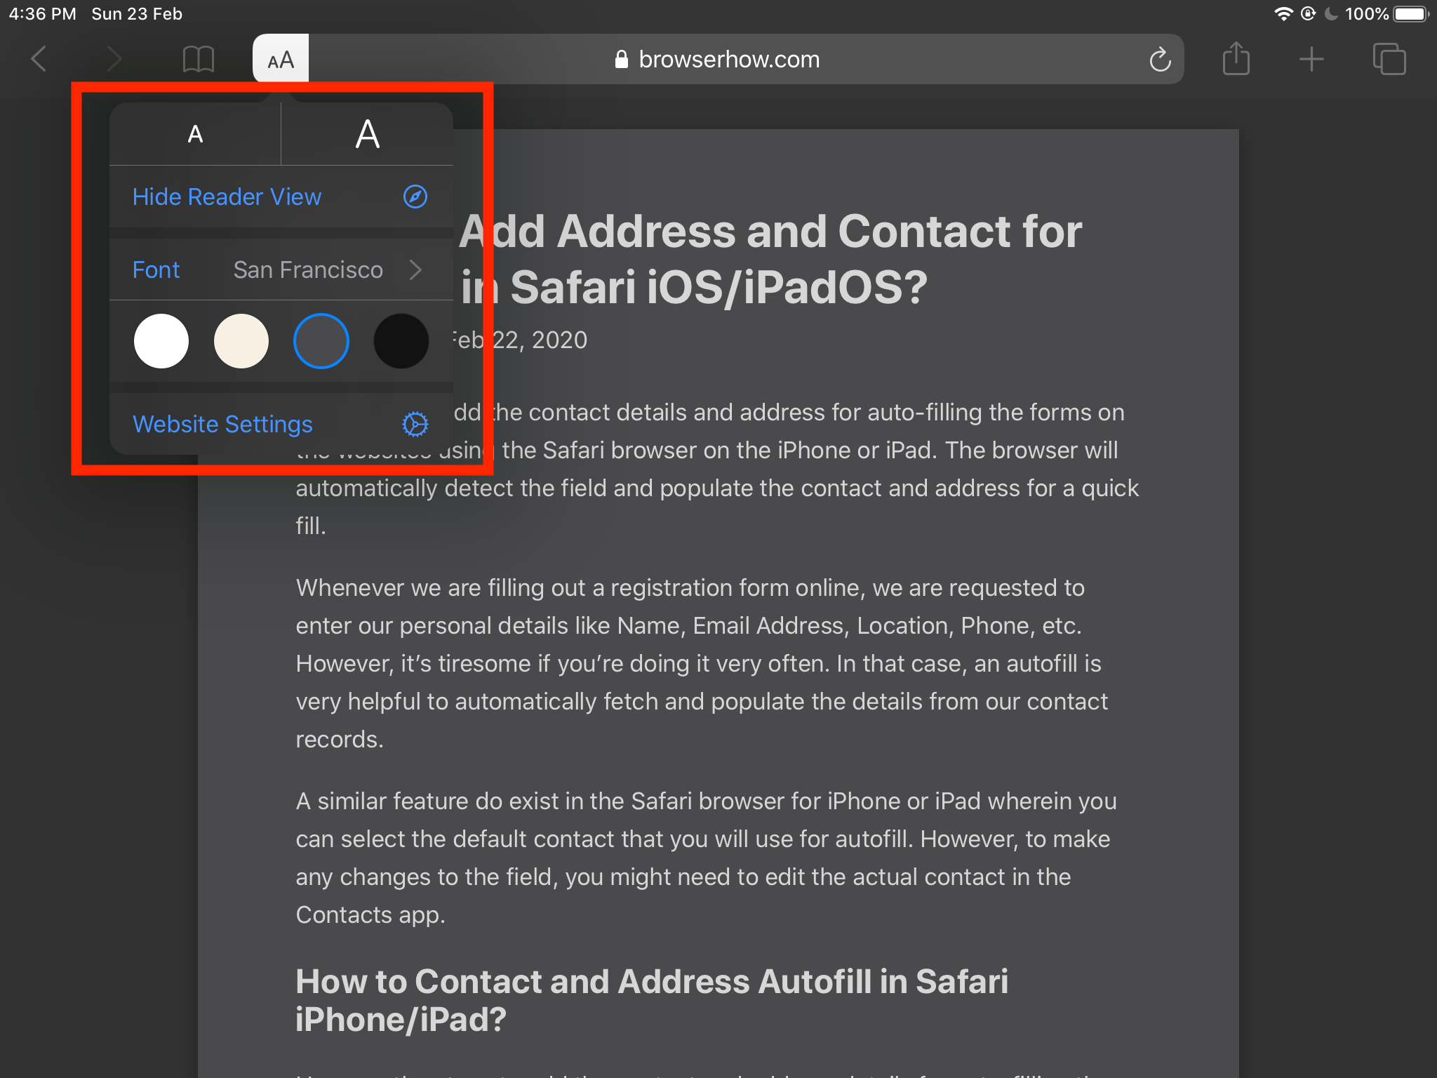Add a new tab with plus icon

1311,59
